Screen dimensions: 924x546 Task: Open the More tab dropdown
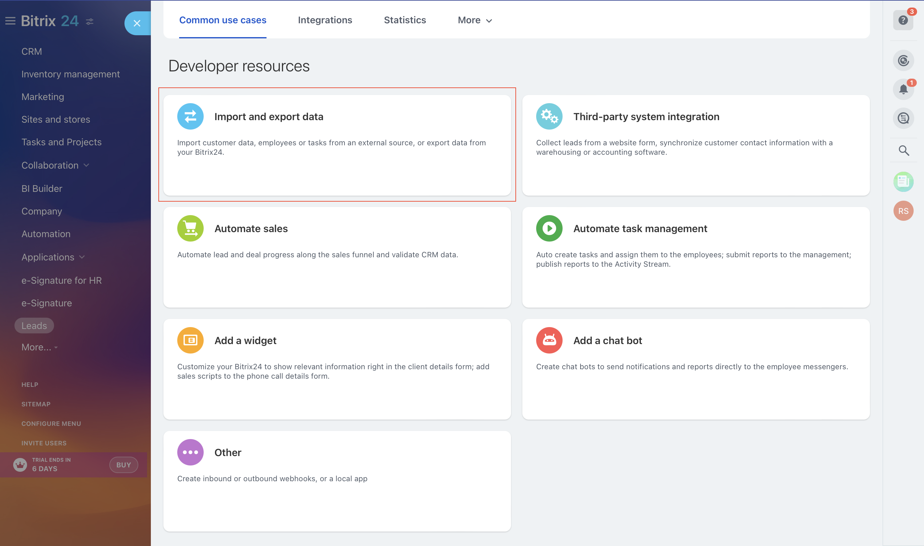point(475,20)
